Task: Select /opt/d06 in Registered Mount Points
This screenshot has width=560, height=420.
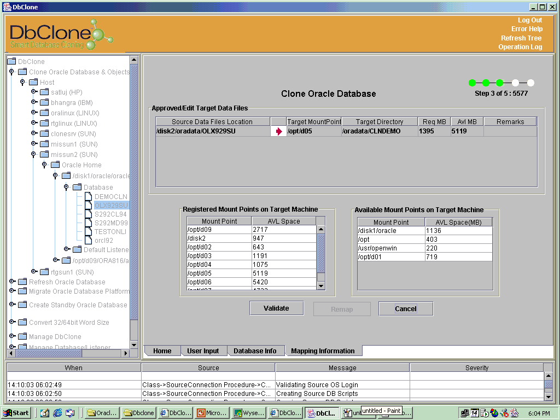Action: (252, 282)
